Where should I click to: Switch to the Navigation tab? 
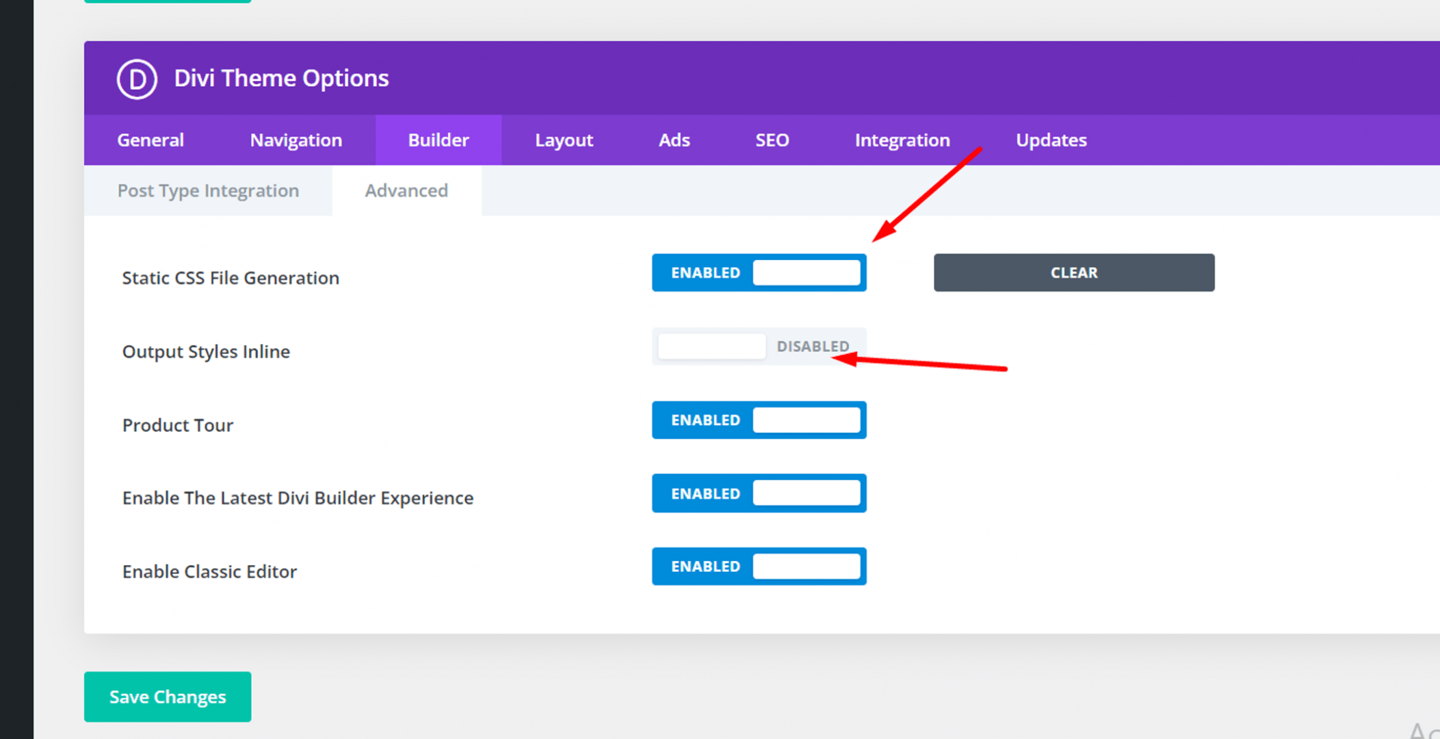(x=296, y=140)
